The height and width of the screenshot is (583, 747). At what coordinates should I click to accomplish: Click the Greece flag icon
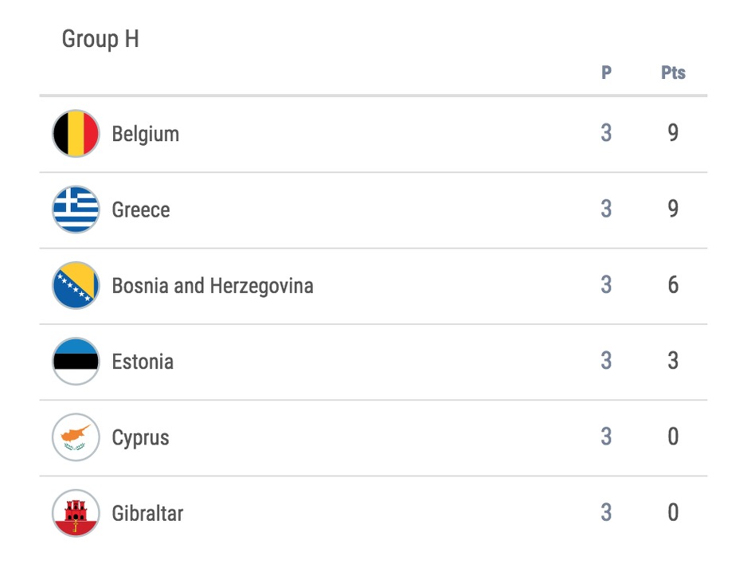pyautogui.click(x=76, y=209)
